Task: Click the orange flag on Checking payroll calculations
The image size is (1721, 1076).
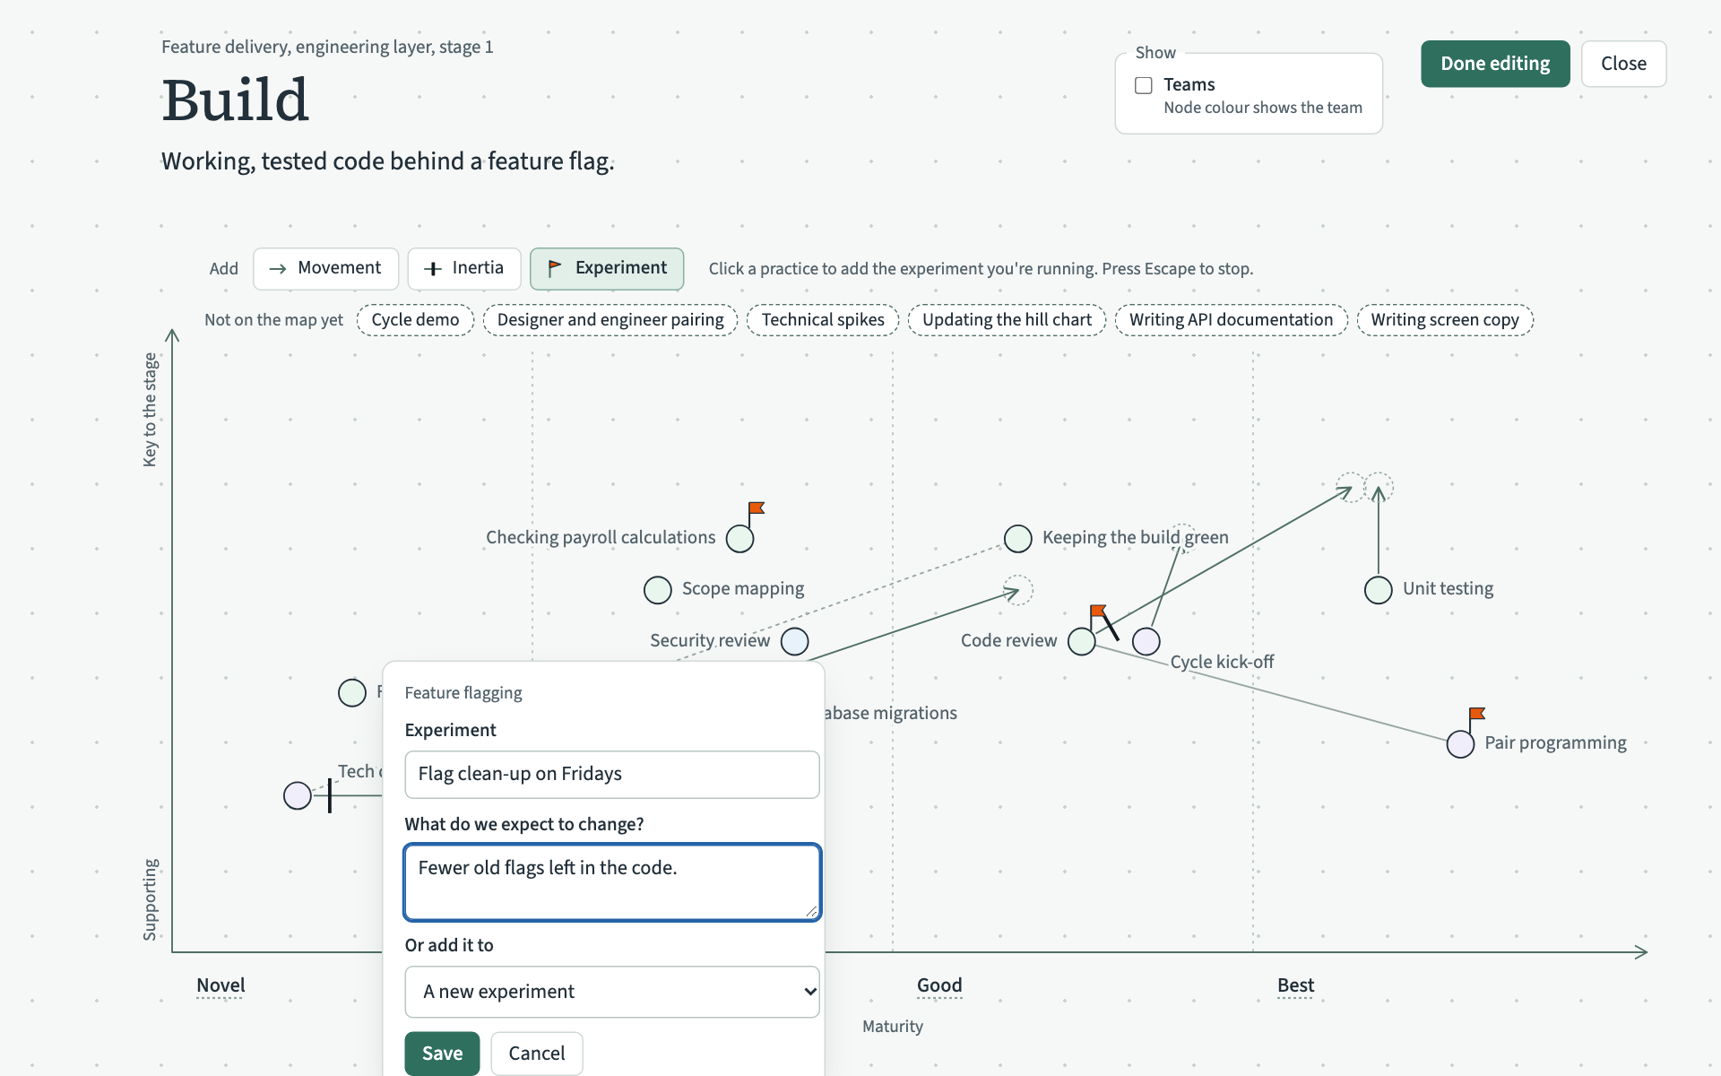Action: pos(756,508)
